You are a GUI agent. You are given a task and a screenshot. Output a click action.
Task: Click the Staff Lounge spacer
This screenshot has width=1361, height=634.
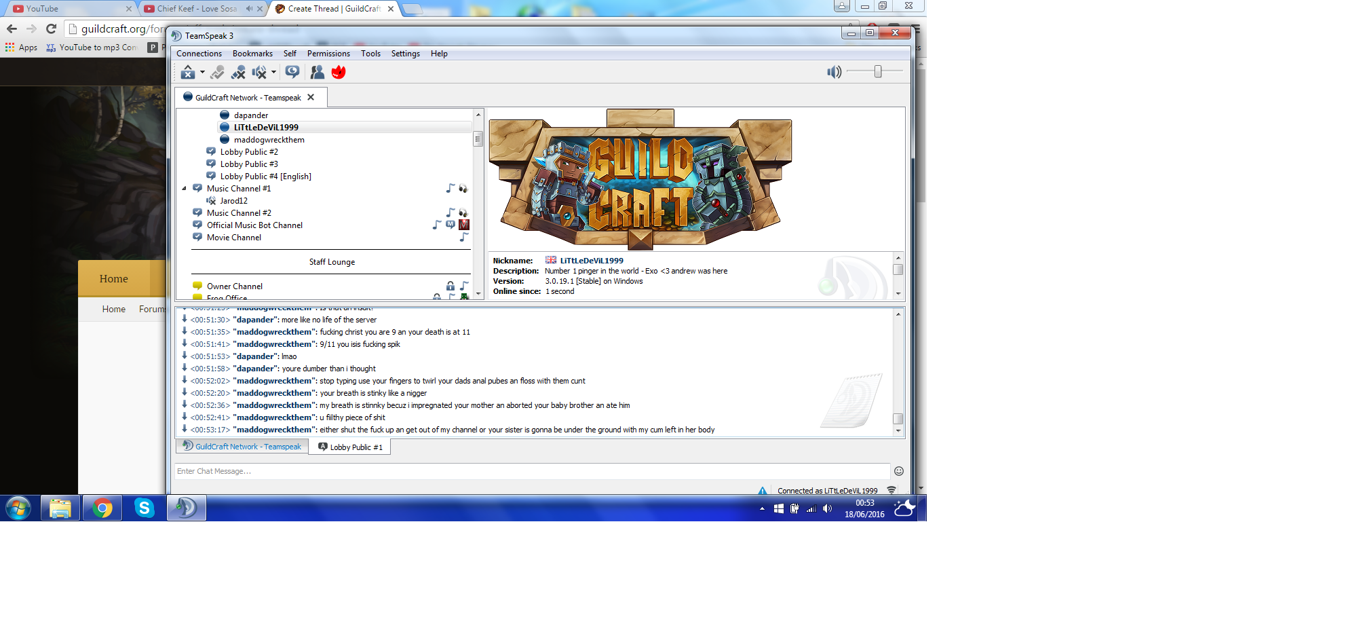click(x=332, y=262)
